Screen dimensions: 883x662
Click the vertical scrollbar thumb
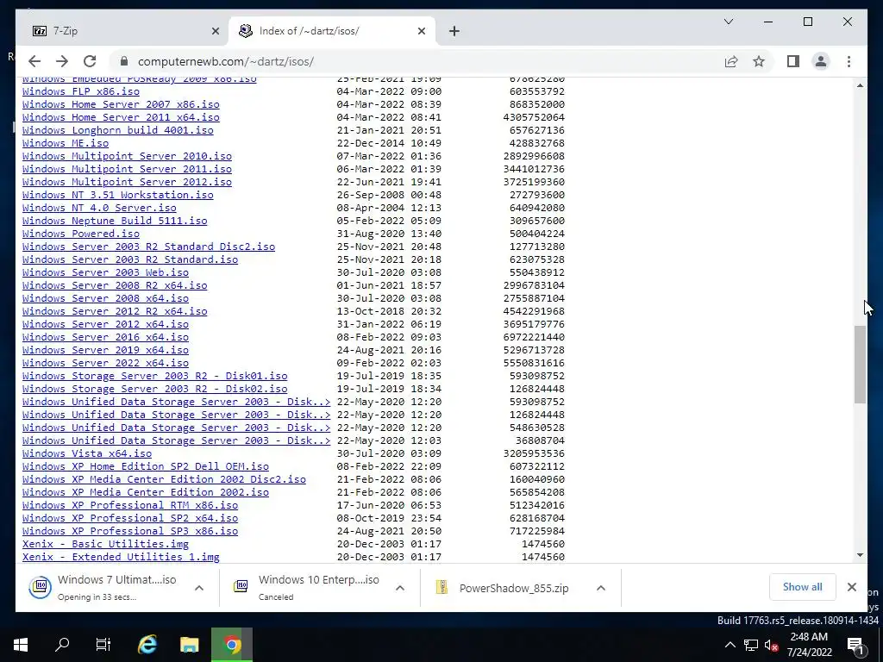click(x=860, y=365)
